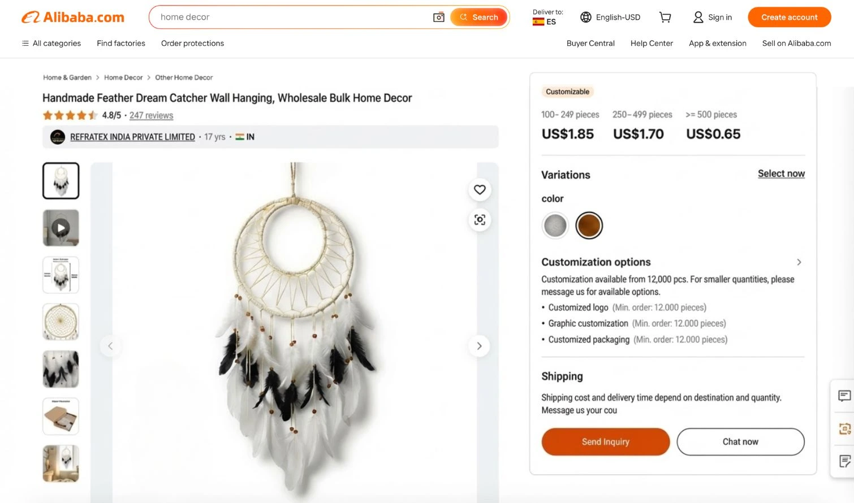
Task: Click the Send Inquiry button
Action: 605,441
